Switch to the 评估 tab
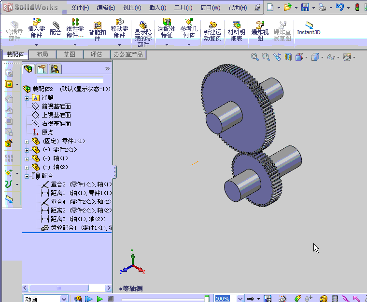Image resolution: width=367 pixels, height=302 pixels. point(97,54)
